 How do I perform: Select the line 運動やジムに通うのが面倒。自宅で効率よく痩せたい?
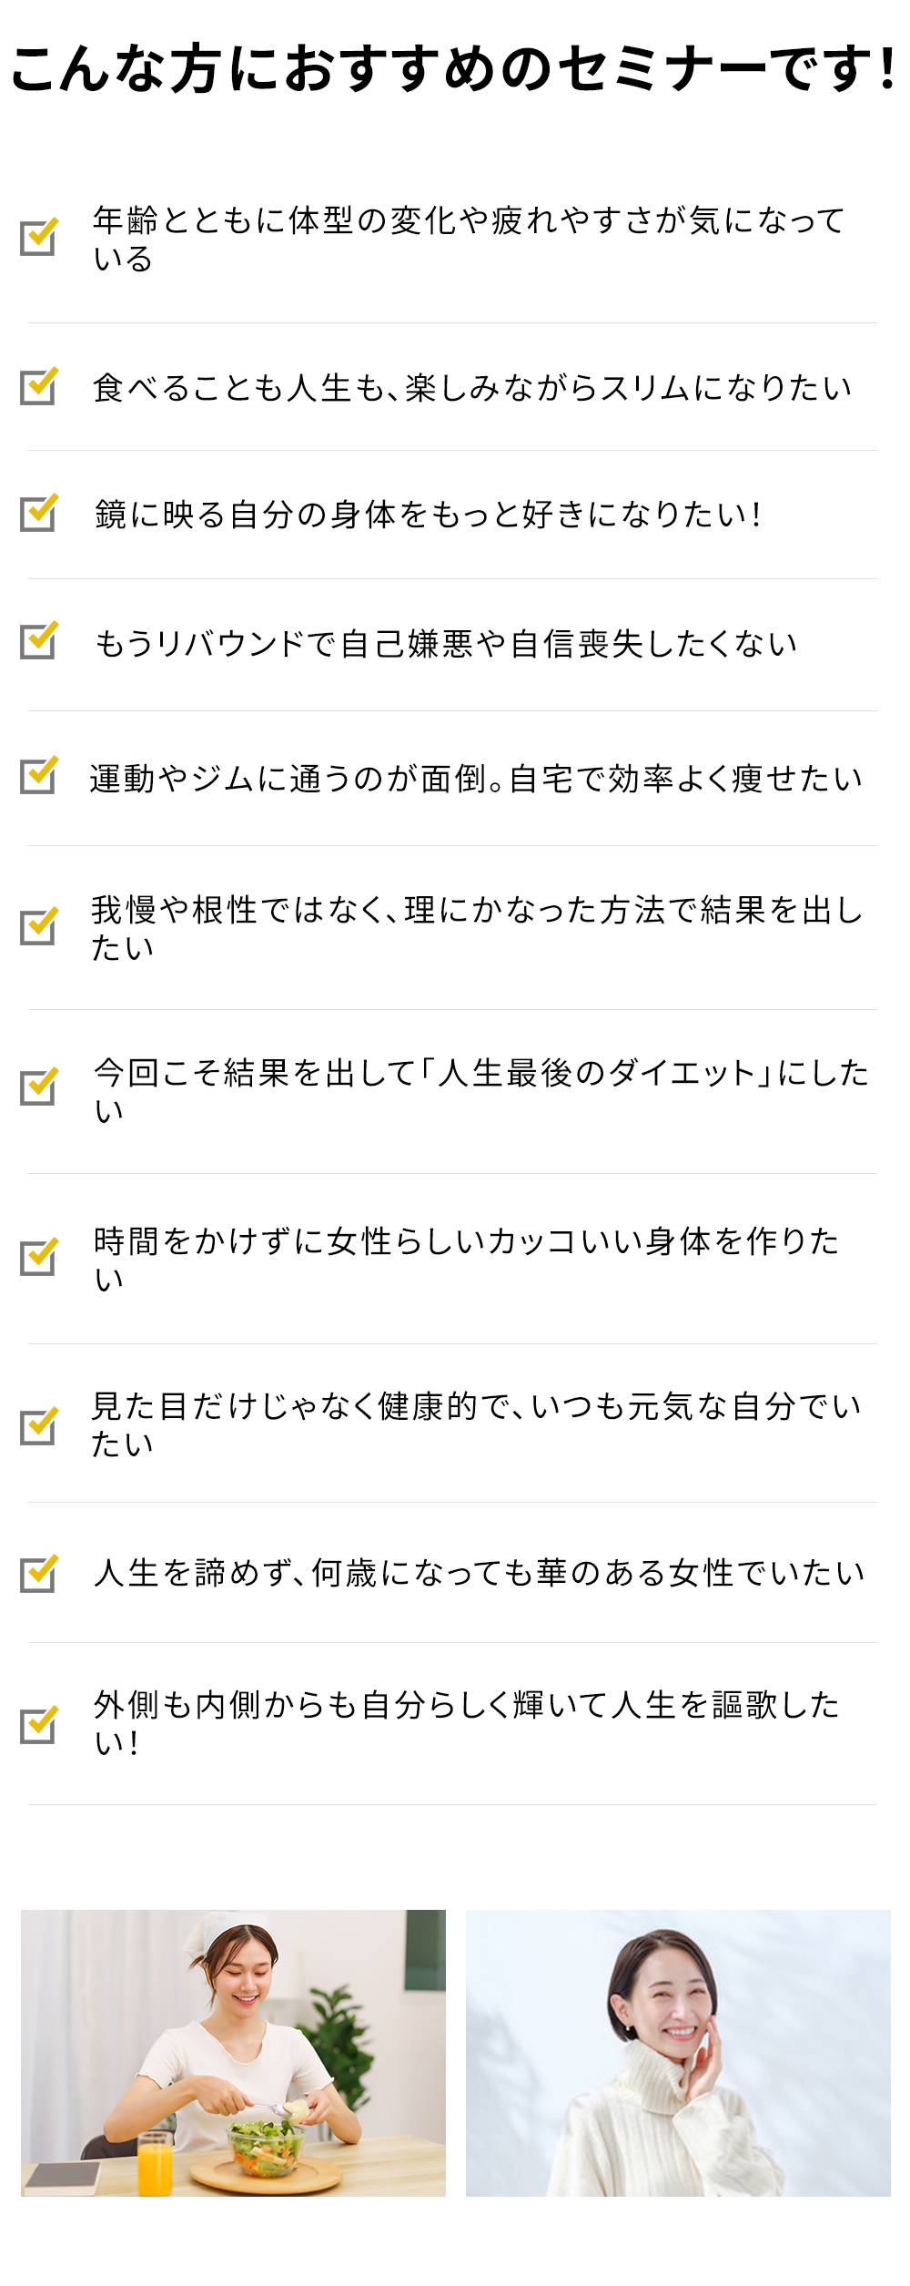(x=476, y=779)
